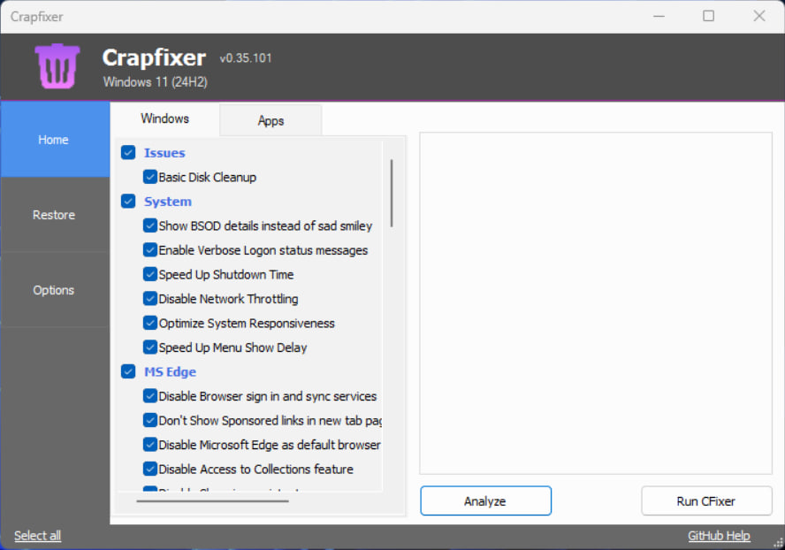
Task: Open the Apps tab
Action: click(271, 121)
